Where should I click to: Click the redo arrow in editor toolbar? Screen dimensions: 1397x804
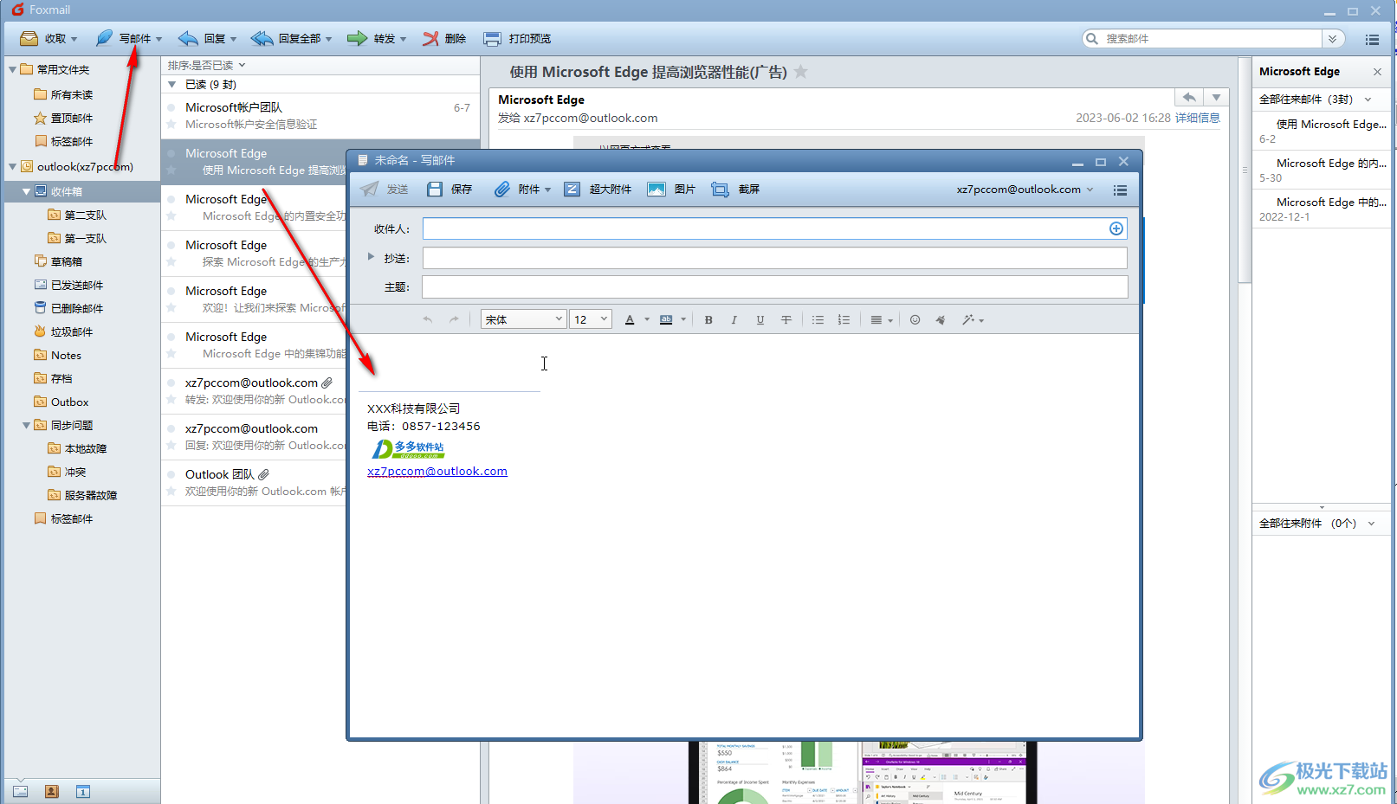(454, 319)
